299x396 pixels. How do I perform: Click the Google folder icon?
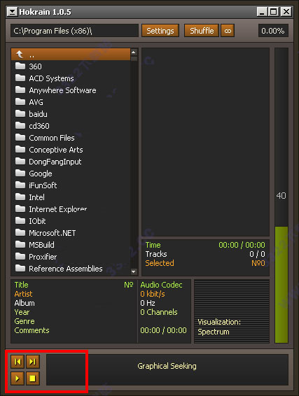pyautogui.click(x=20, y=173)
